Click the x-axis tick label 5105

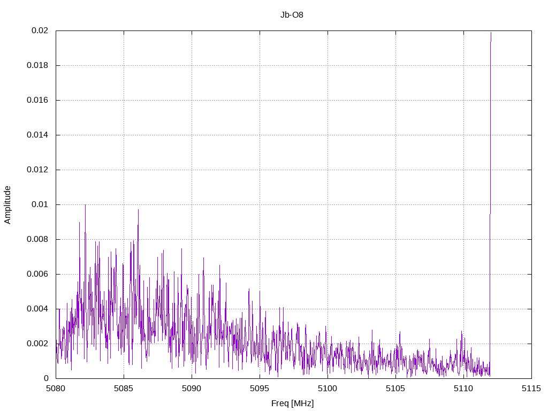395,389
